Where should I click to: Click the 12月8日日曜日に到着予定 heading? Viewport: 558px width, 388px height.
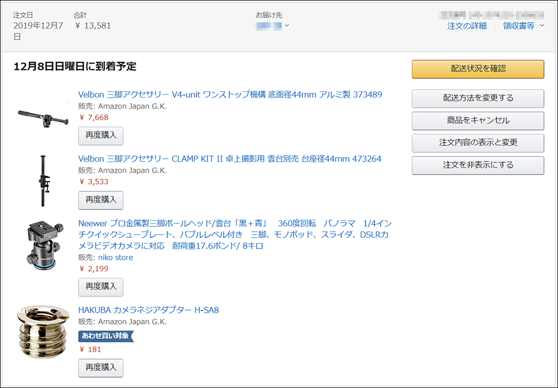(75, 66)
